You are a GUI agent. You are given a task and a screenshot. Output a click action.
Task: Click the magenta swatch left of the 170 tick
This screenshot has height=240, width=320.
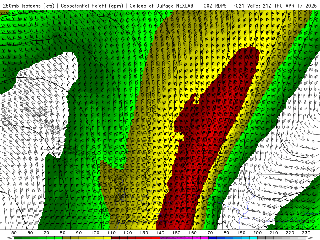point(204,238)
